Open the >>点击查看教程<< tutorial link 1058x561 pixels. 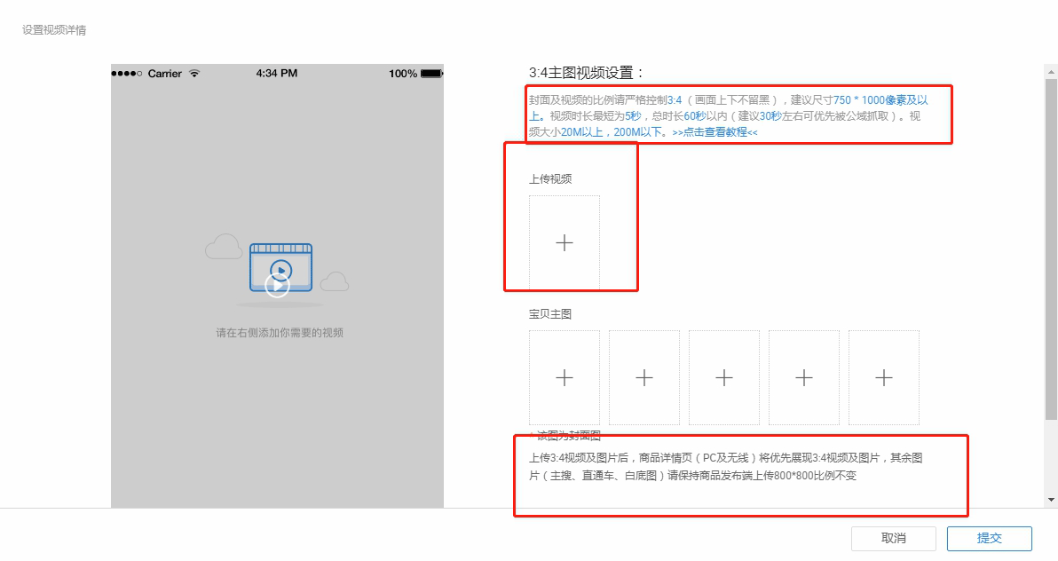(715, 132)
